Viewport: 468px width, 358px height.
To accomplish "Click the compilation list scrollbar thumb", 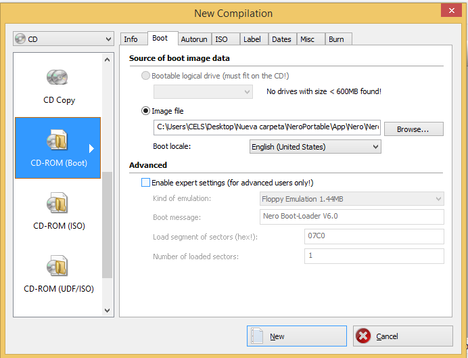I will [107, 225].
